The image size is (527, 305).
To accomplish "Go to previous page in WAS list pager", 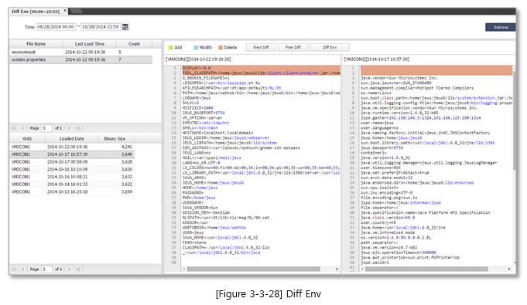I will click(x=23, y=269).
